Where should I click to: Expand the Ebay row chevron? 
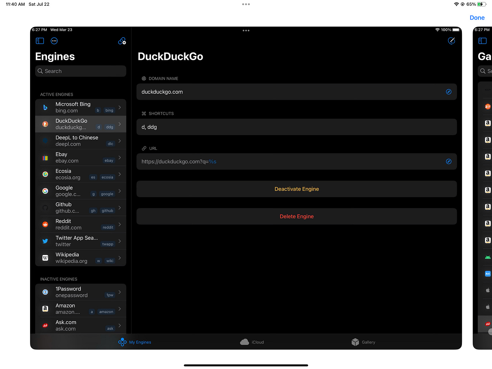click(120, 158)
